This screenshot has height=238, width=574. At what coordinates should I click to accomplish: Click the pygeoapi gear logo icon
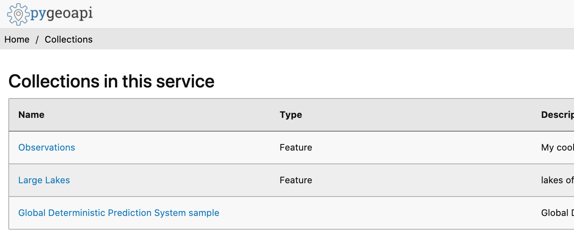(18, 14)
